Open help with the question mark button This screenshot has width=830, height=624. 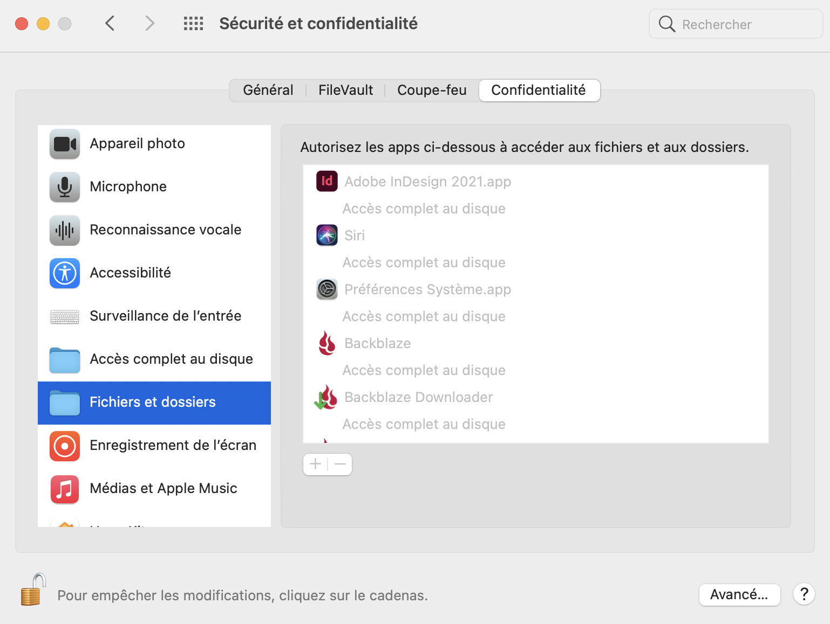click(804, 594)
